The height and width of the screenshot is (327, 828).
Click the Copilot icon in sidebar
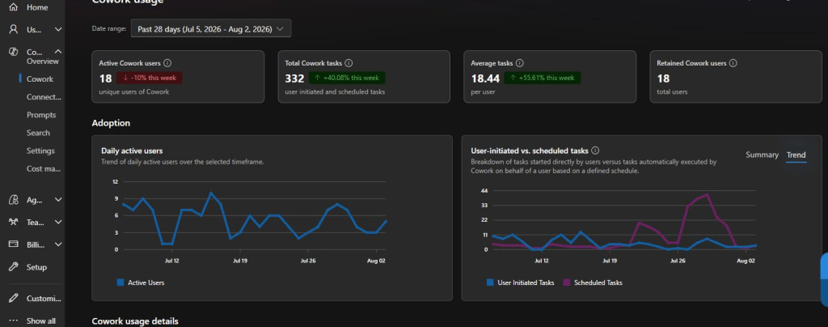[14, 52]
